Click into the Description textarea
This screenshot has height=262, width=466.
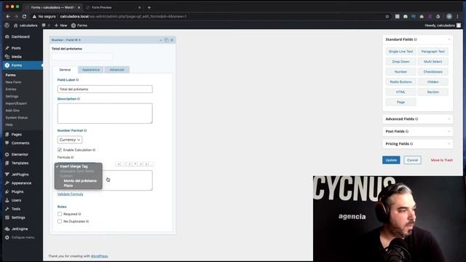point(105,114)
